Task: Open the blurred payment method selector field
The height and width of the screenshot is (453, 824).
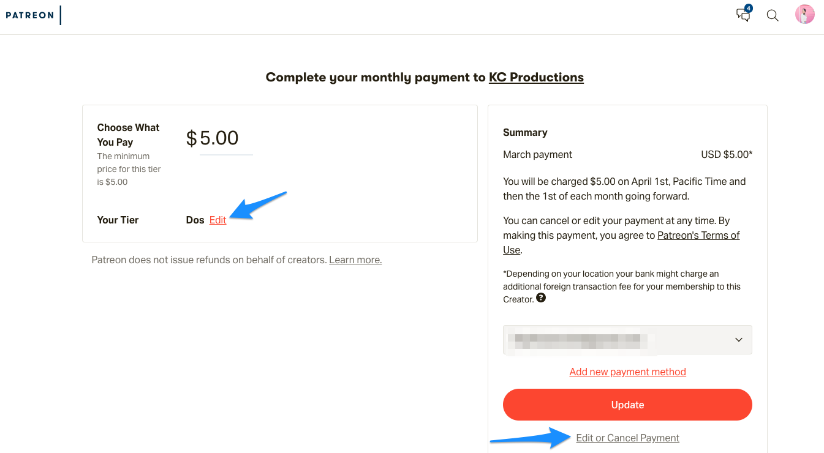Action: pyautogui.click(x=627, y=340)
